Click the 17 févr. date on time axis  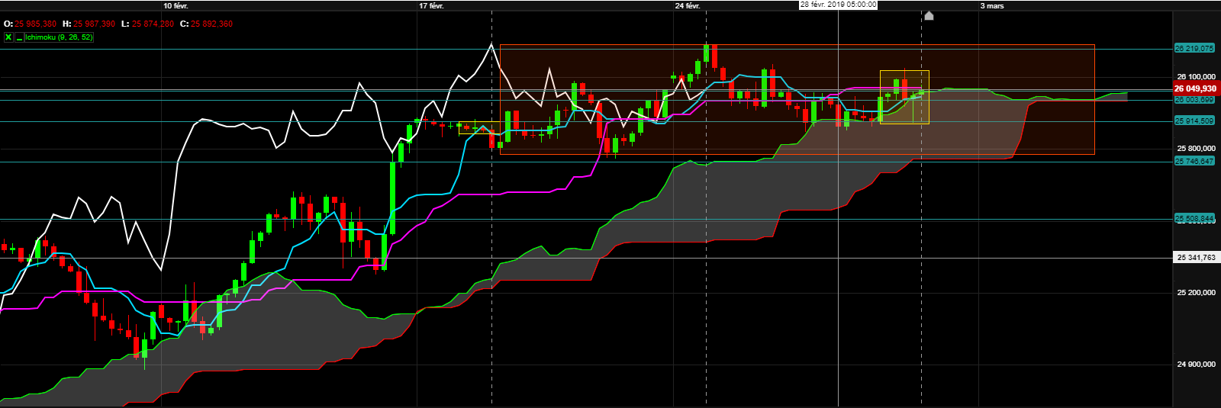tap(431, 5)
